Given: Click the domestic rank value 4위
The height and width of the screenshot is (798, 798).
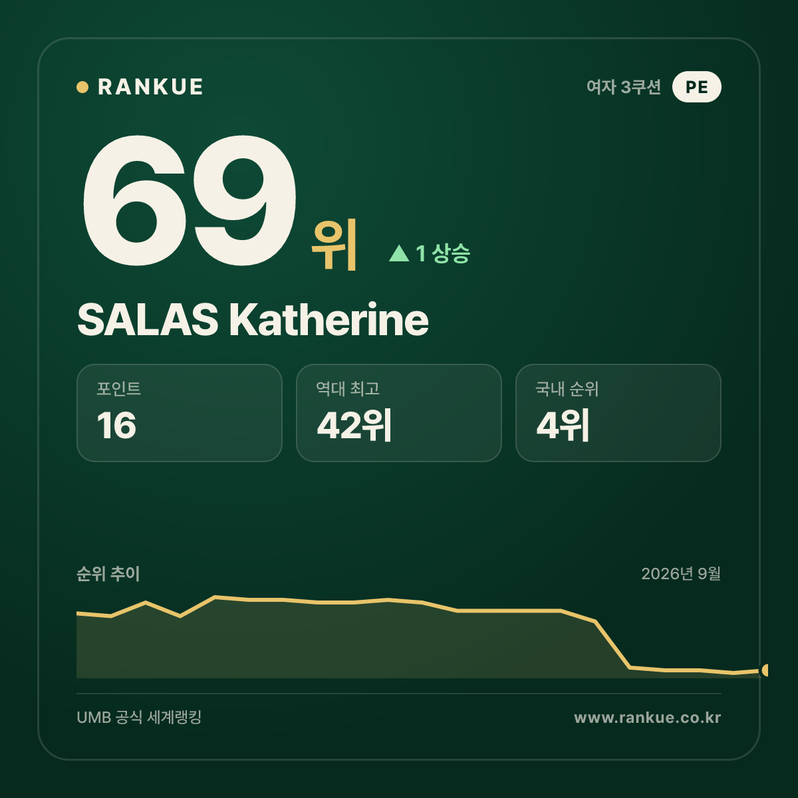Looking at the screenshot, I should coord(563,426).
